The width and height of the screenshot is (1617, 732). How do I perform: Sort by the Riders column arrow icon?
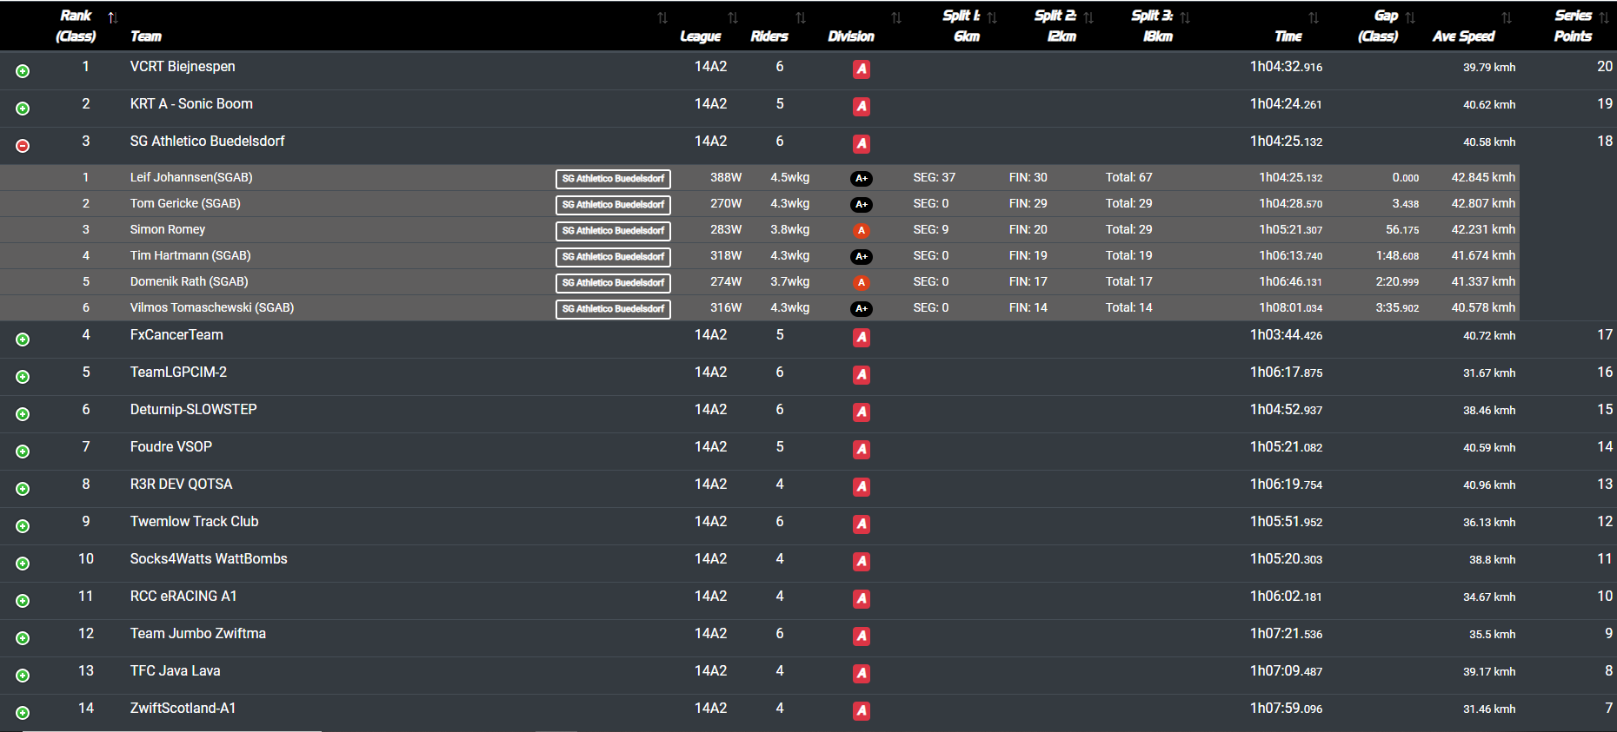(801, 17)
